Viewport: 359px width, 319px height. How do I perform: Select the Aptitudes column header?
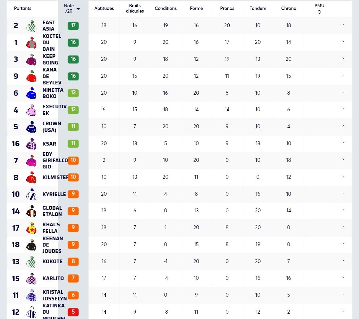coord(104,8)
